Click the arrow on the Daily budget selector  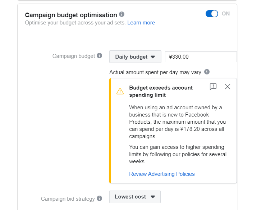153,57
